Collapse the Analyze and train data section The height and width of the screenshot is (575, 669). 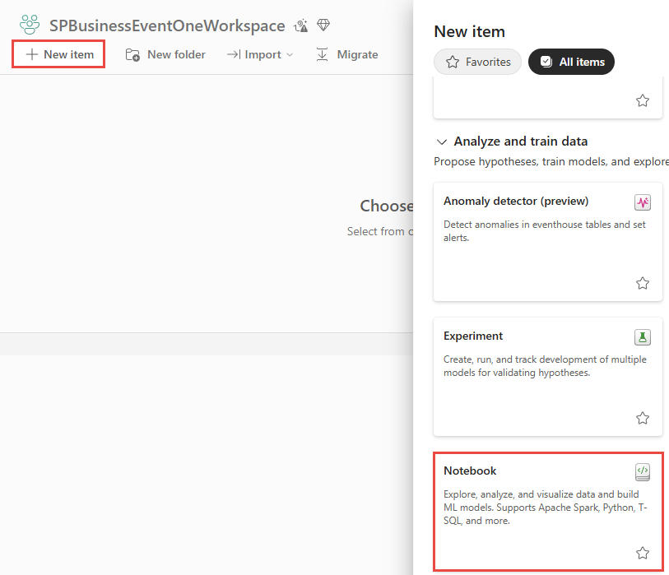[x=442, y=141]
